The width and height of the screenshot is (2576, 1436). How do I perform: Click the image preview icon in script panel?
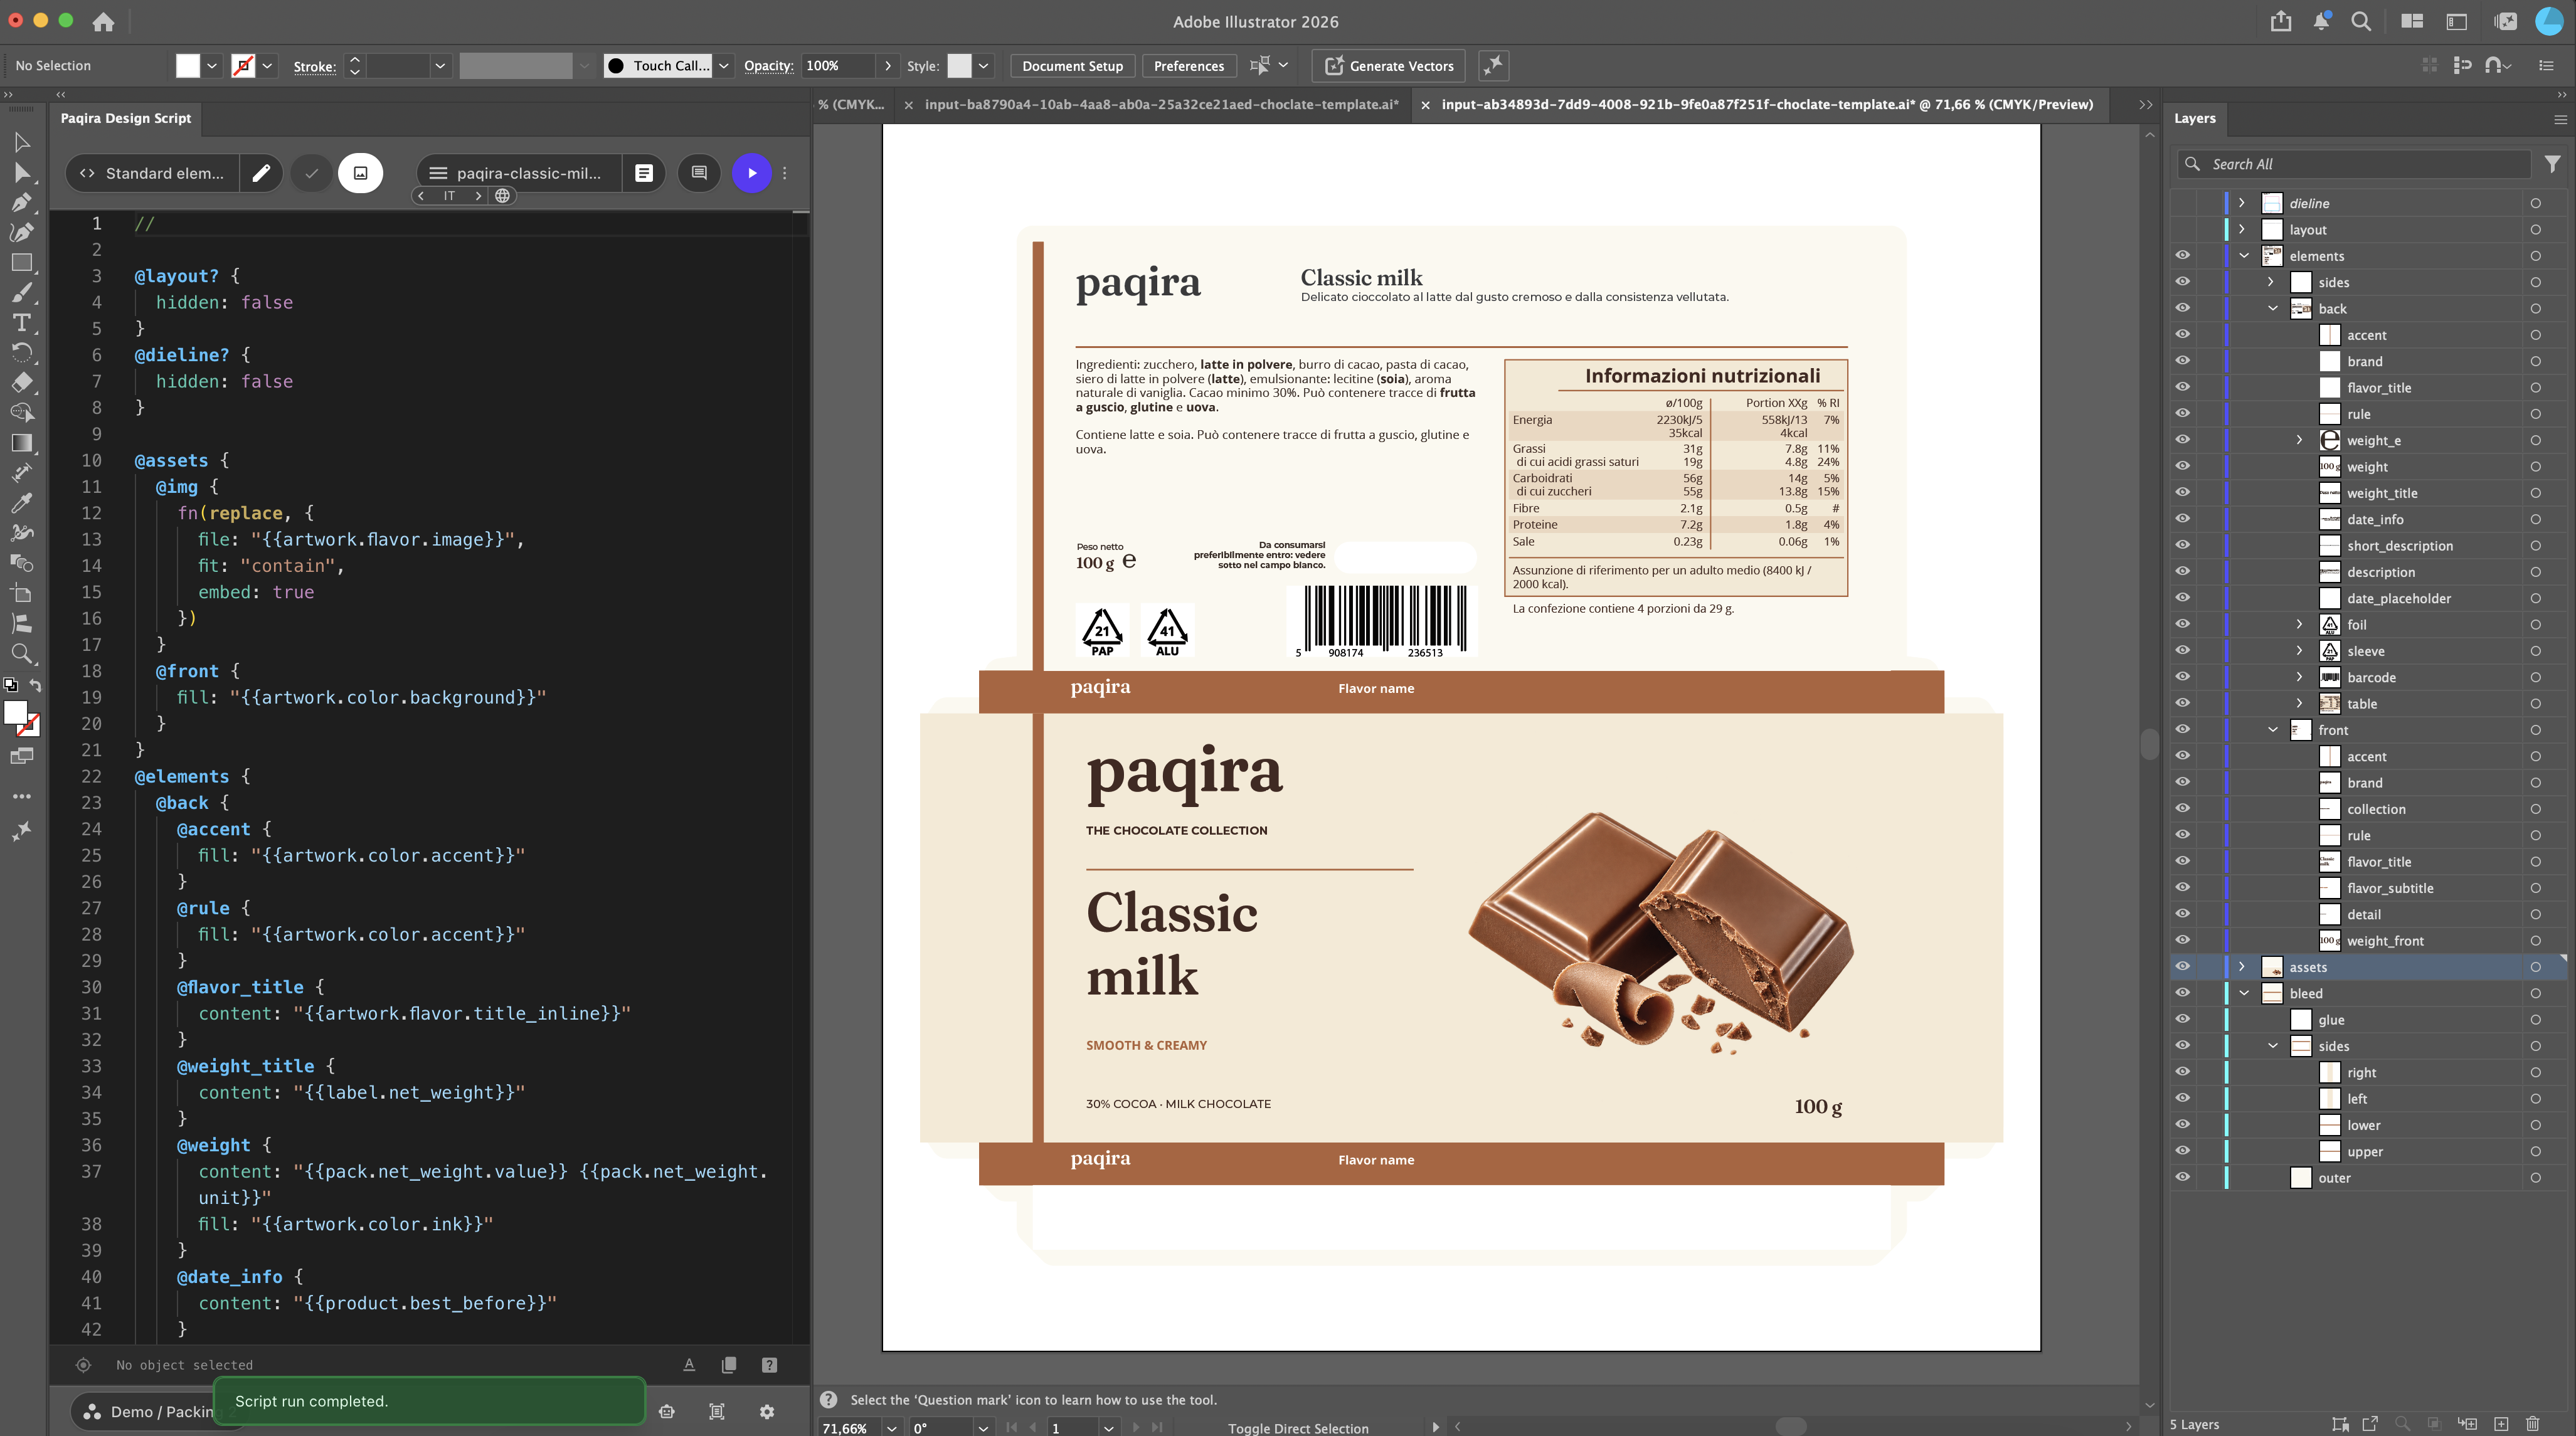(361, 173)
